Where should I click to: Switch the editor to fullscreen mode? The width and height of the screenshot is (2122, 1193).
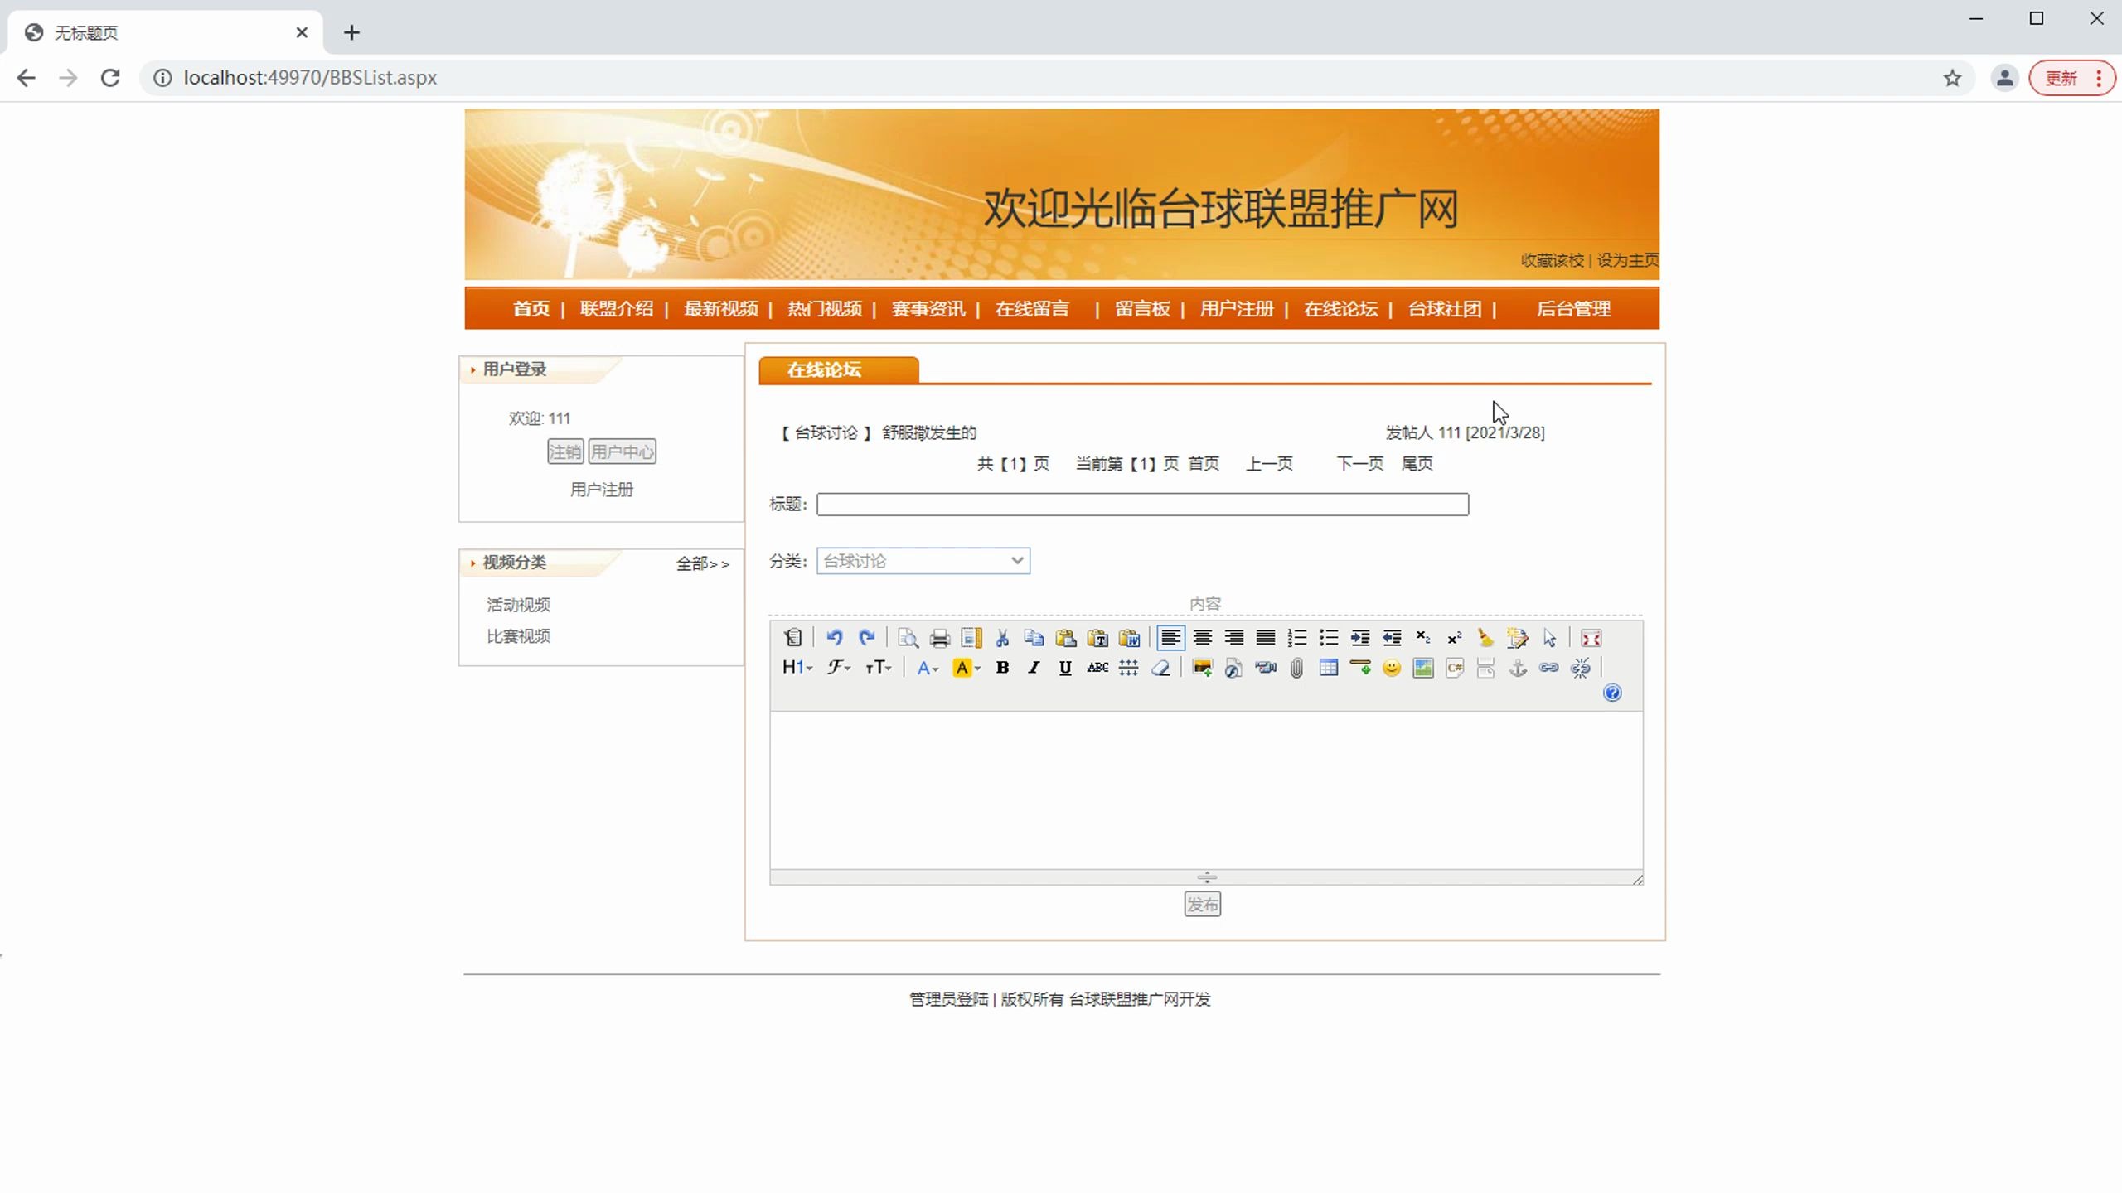(1591, 637)
